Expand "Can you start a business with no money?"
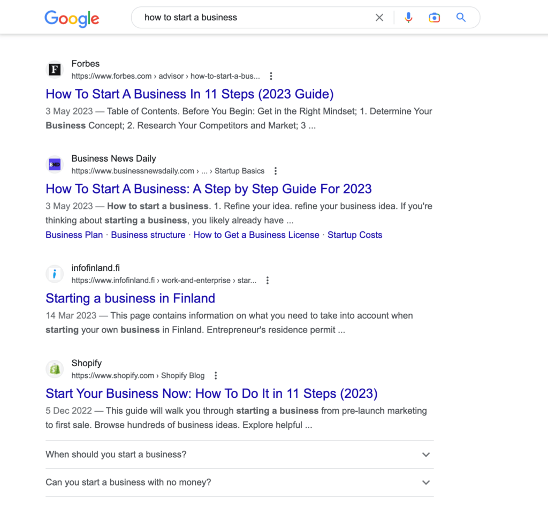 pyautogui.click(x=239, y=482)
